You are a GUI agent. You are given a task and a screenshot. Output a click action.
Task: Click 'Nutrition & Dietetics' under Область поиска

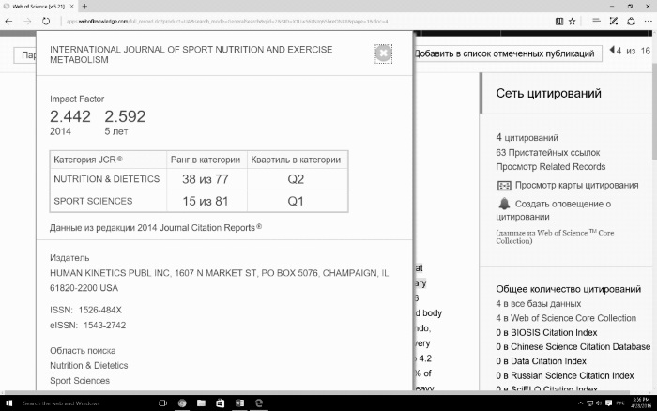point(89,365)
